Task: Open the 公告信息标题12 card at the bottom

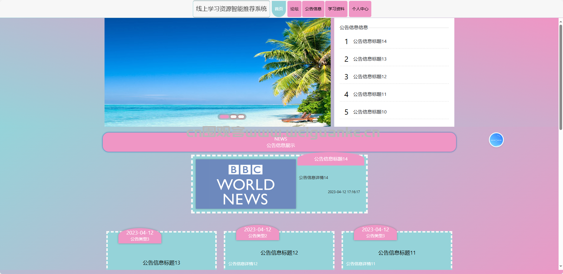Action: coord(279,253)
